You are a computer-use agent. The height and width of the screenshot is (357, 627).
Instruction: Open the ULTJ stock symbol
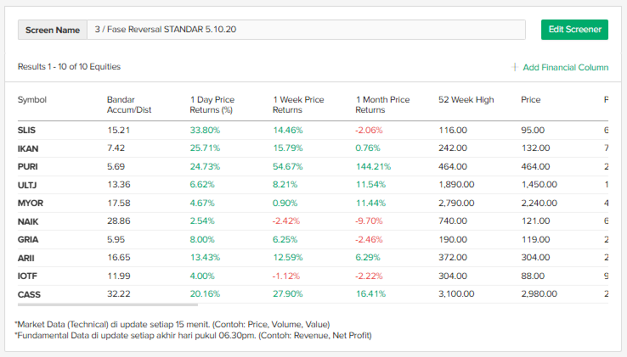[28, 185]
